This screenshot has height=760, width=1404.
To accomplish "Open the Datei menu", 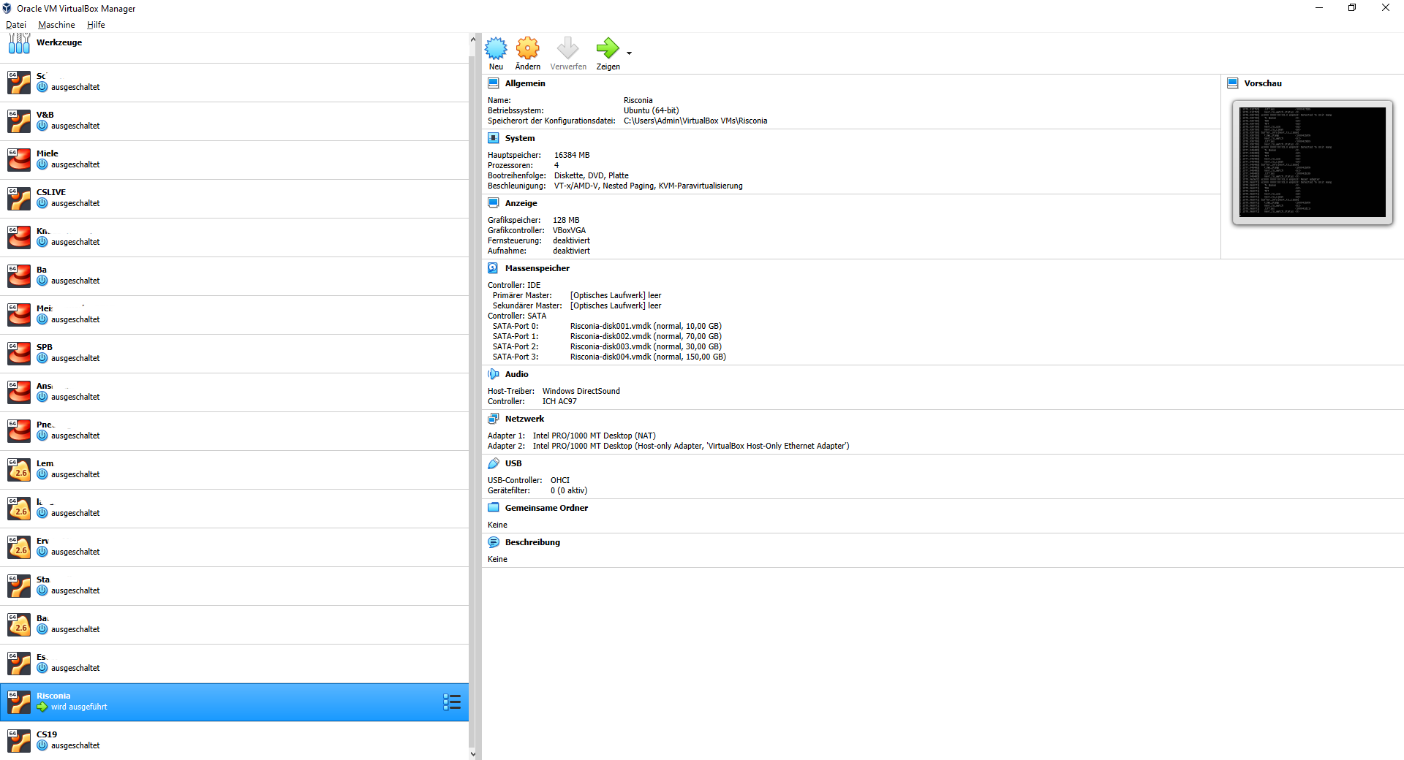I will point(16,25).
